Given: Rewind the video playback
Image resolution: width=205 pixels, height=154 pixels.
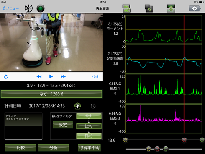Looking at the screenshot, I should pyautogui.click(x=39, y=76).
